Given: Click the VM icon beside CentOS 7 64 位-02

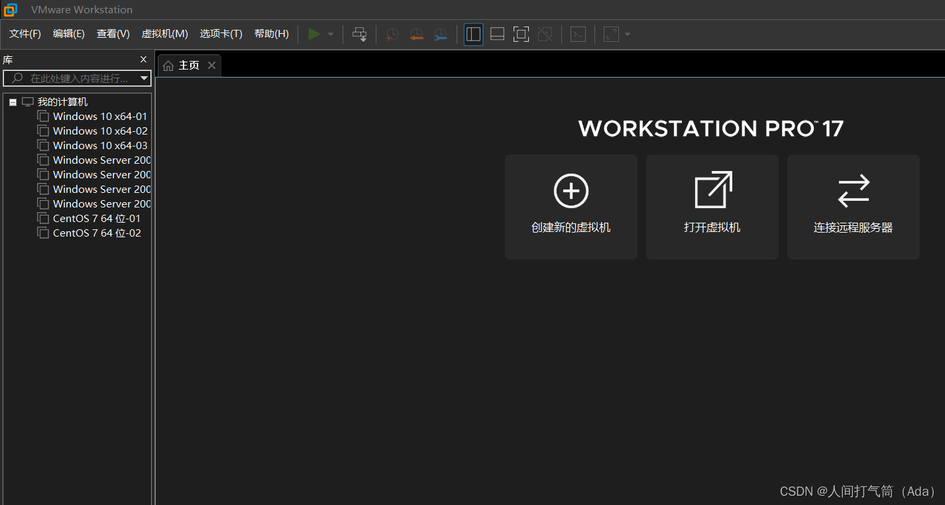Looking at the screenshot, I should [43, 233].
